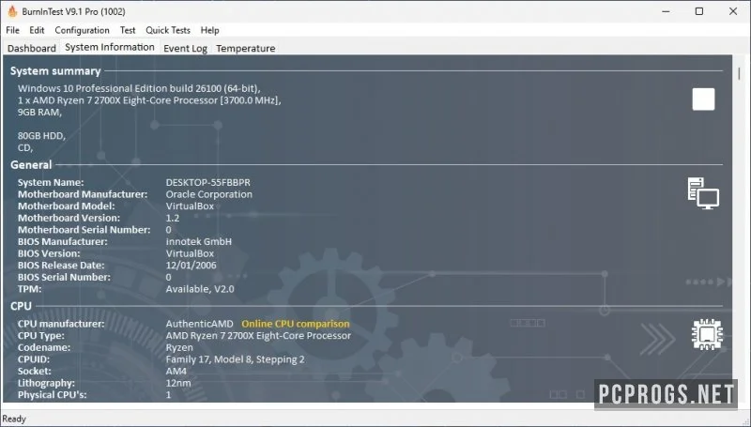This screenshot has height=427, width=751.
Task: Open the Test menu
Action: [128, 30]
